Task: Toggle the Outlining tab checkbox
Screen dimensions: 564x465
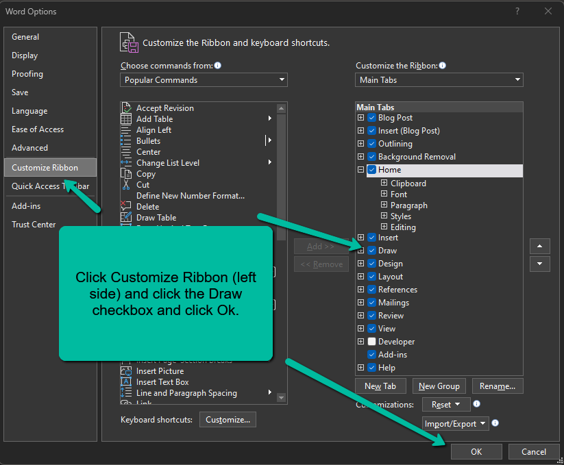Action: click(372, 143)
